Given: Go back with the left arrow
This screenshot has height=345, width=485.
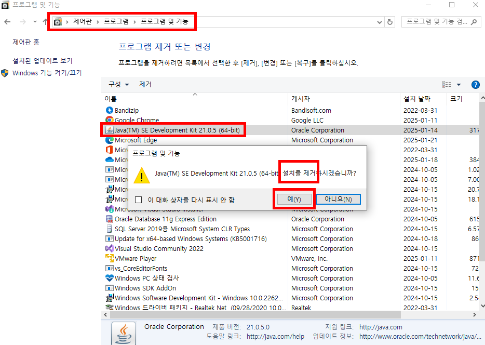Looking at the screenshot, I should [7, 22].
